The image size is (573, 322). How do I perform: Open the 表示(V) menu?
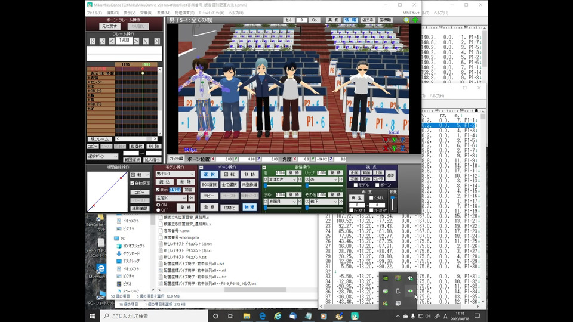(130, 13)
